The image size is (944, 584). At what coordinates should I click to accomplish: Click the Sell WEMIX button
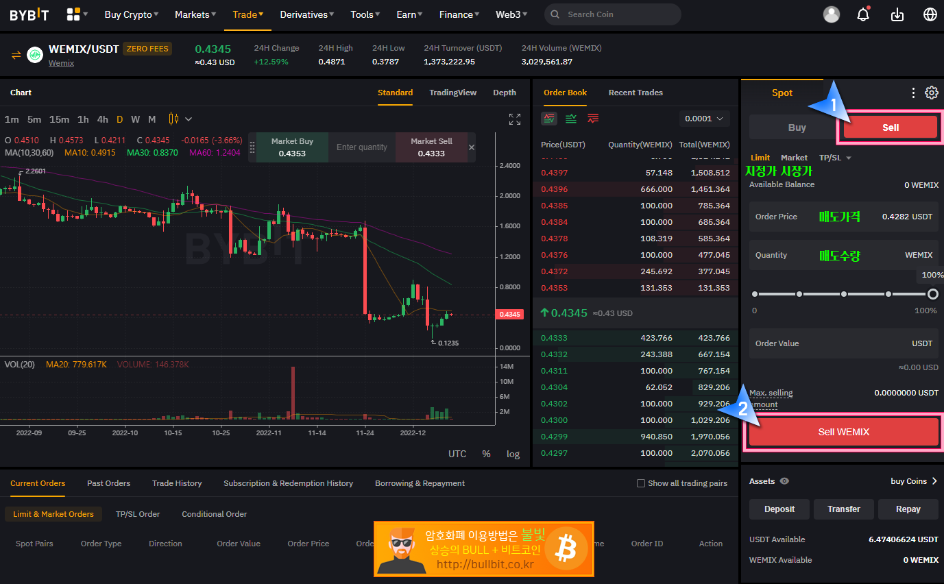coord(843,432)
